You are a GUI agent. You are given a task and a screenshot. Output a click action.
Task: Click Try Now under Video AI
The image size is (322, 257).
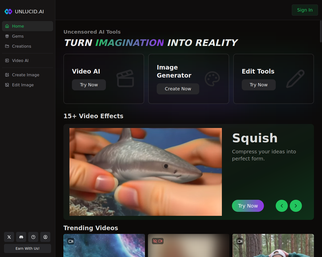pos(89,85)
